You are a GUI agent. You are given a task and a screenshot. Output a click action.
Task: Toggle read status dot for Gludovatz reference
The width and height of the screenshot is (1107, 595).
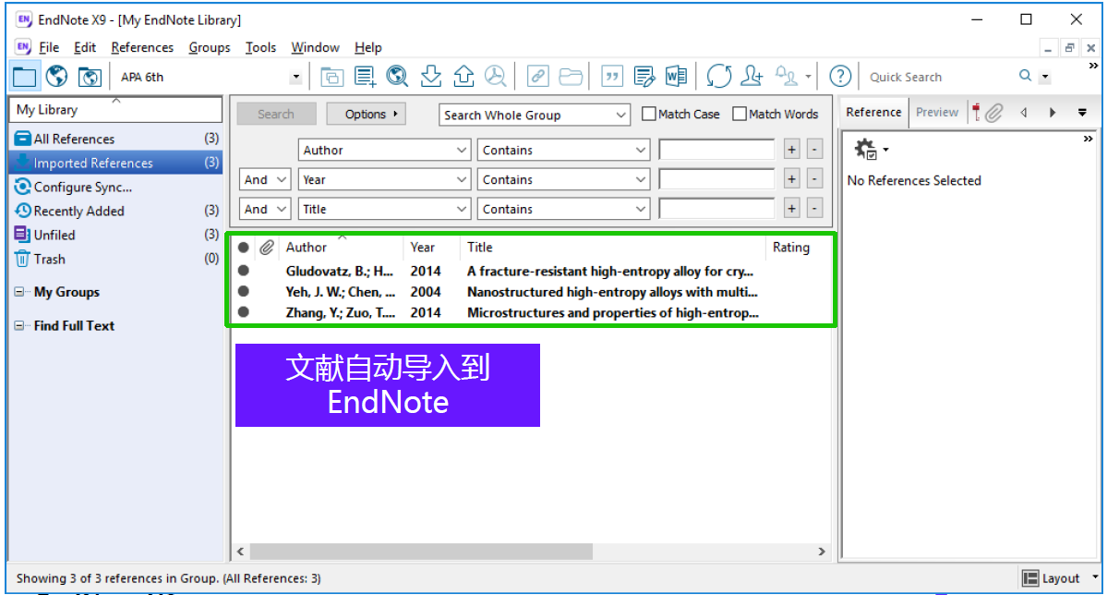(x=244, y=271)
